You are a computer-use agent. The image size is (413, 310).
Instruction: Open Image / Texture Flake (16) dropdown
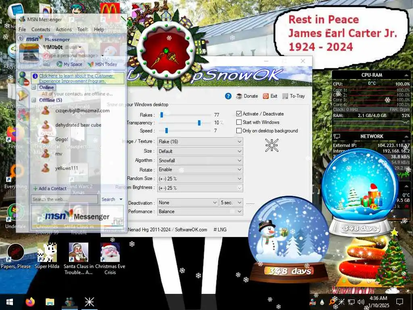(x=200, y=142)
